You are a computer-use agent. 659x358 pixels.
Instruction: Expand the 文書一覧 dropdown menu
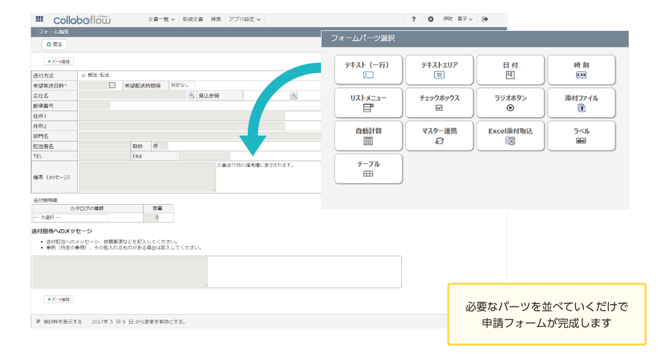pos(161,19)
